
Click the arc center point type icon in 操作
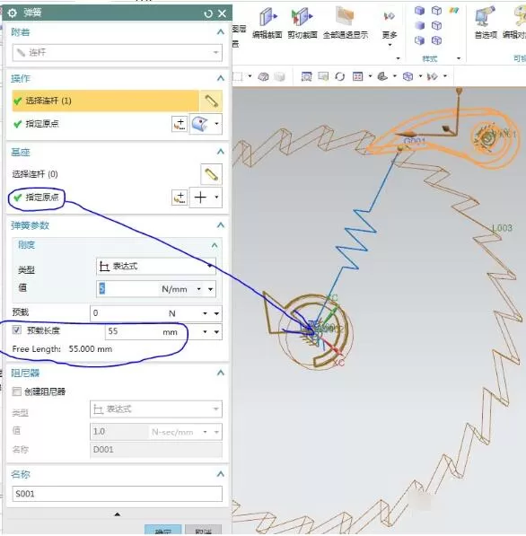click(200, 124)
